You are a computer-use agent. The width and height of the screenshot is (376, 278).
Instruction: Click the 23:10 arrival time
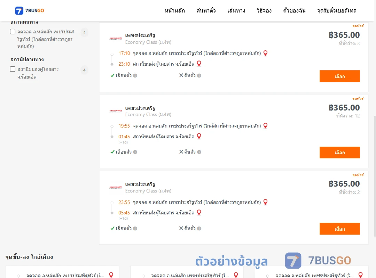pos(124,64)
